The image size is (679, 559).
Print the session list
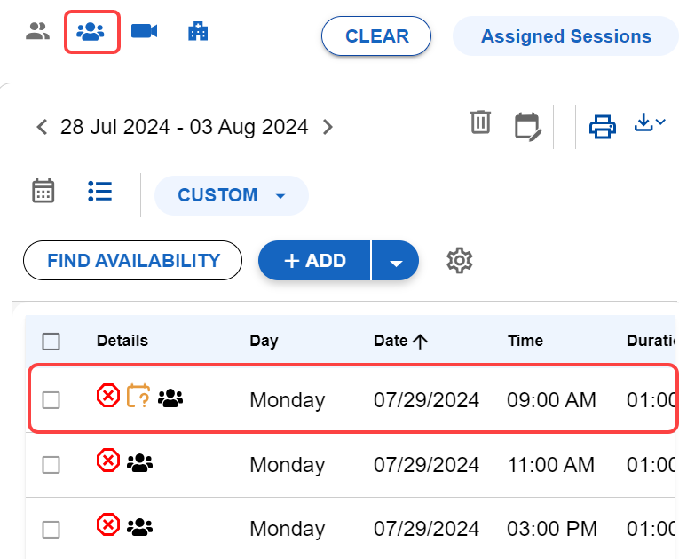[603, 126]
